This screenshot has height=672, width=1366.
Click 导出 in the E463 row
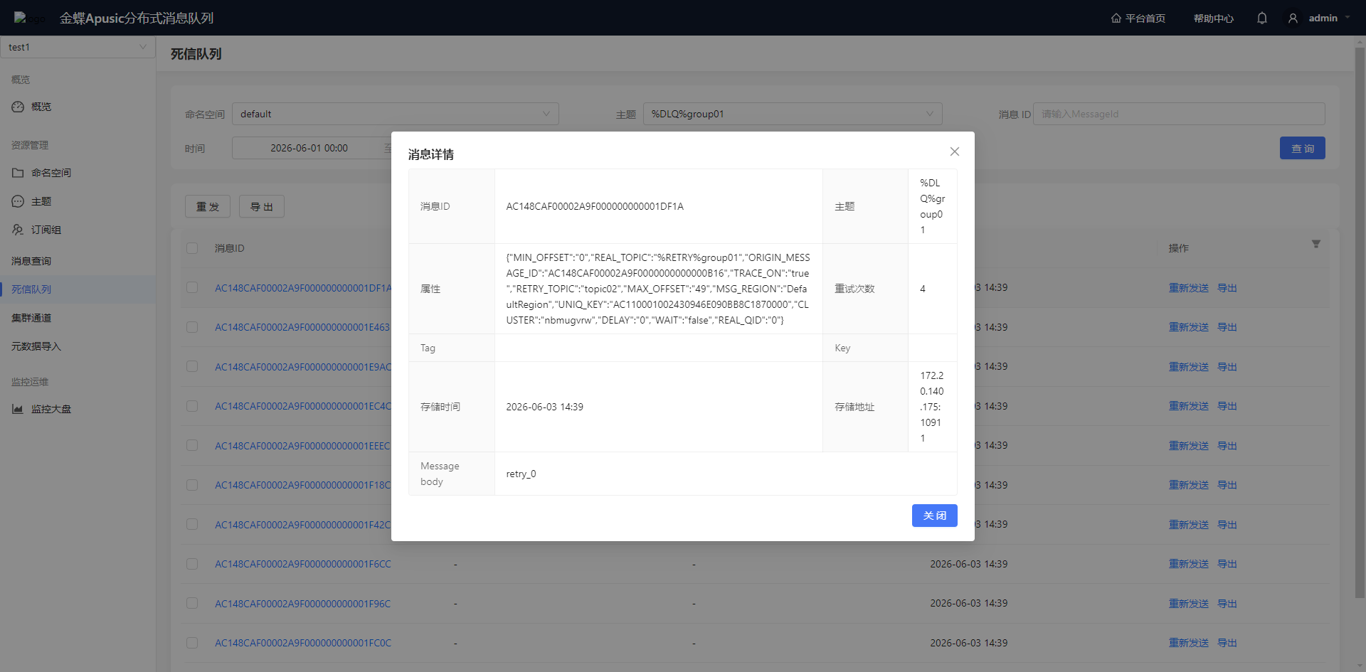coord(1227,327)
